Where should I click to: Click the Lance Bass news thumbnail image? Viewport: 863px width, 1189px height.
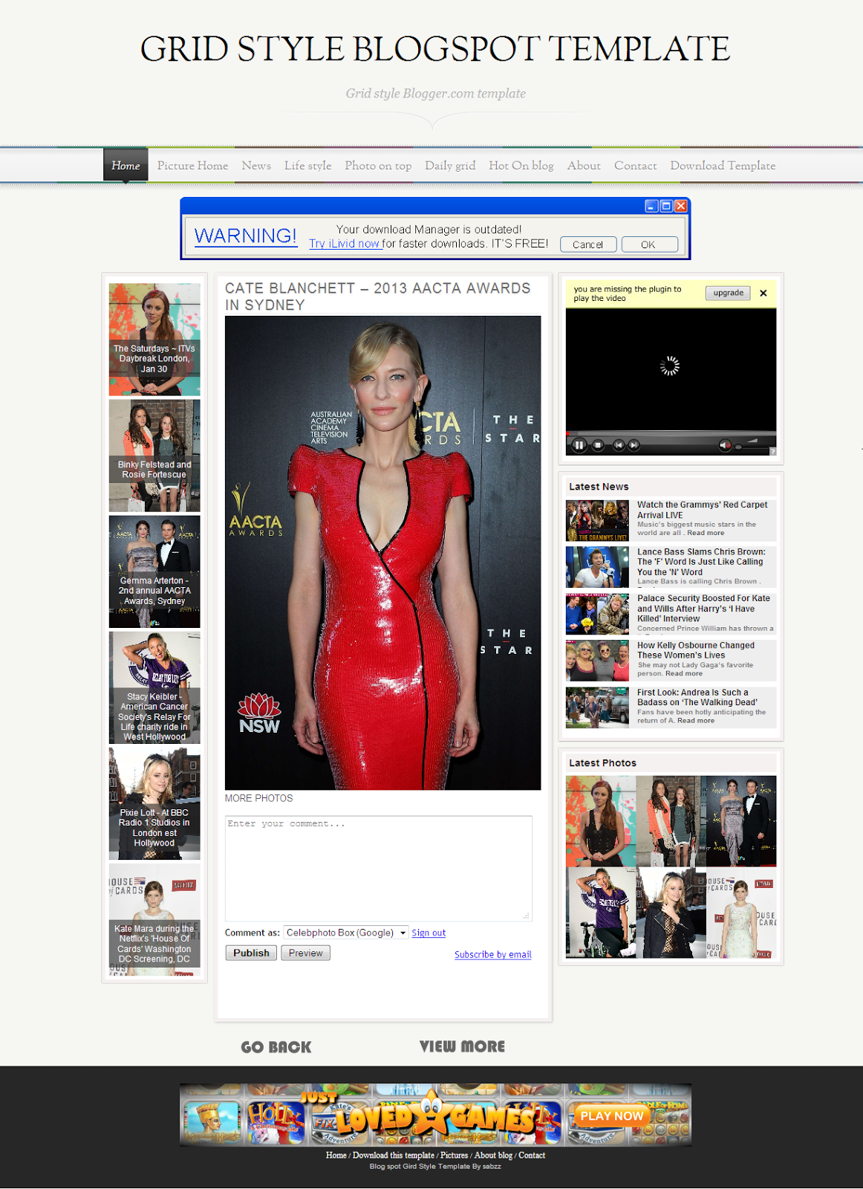pos(597,567)
